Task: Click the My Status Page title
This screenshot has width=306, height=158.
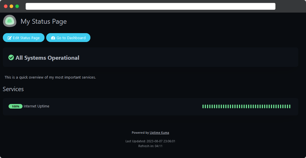Action: click(44, 21)
